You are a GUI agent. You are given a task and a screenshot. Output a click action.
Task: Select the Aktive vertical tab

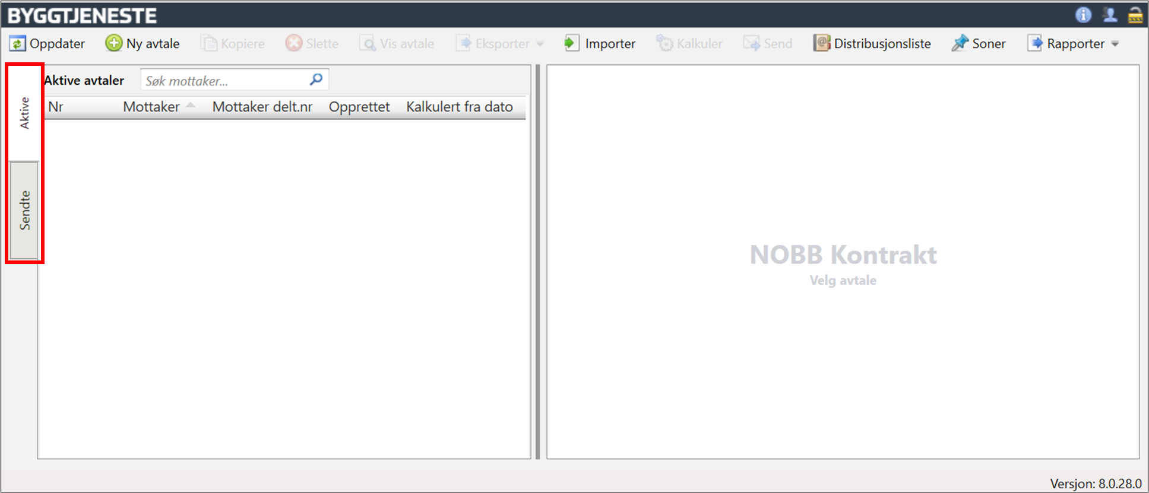[24, 113]
